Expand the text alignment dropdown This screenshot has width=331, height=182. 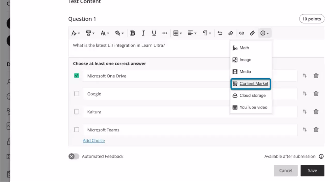pyautogui.click(x=192, y=33)
